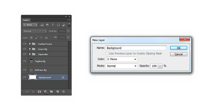Select the Separator group name
Screen dimensions: 213x110
[43, 54]
